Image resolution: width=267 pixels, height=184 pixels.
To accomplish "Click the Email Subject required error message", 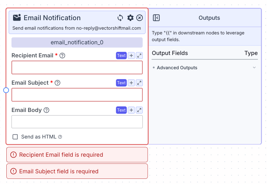I will pyautogui.click(x=77, y=171).
